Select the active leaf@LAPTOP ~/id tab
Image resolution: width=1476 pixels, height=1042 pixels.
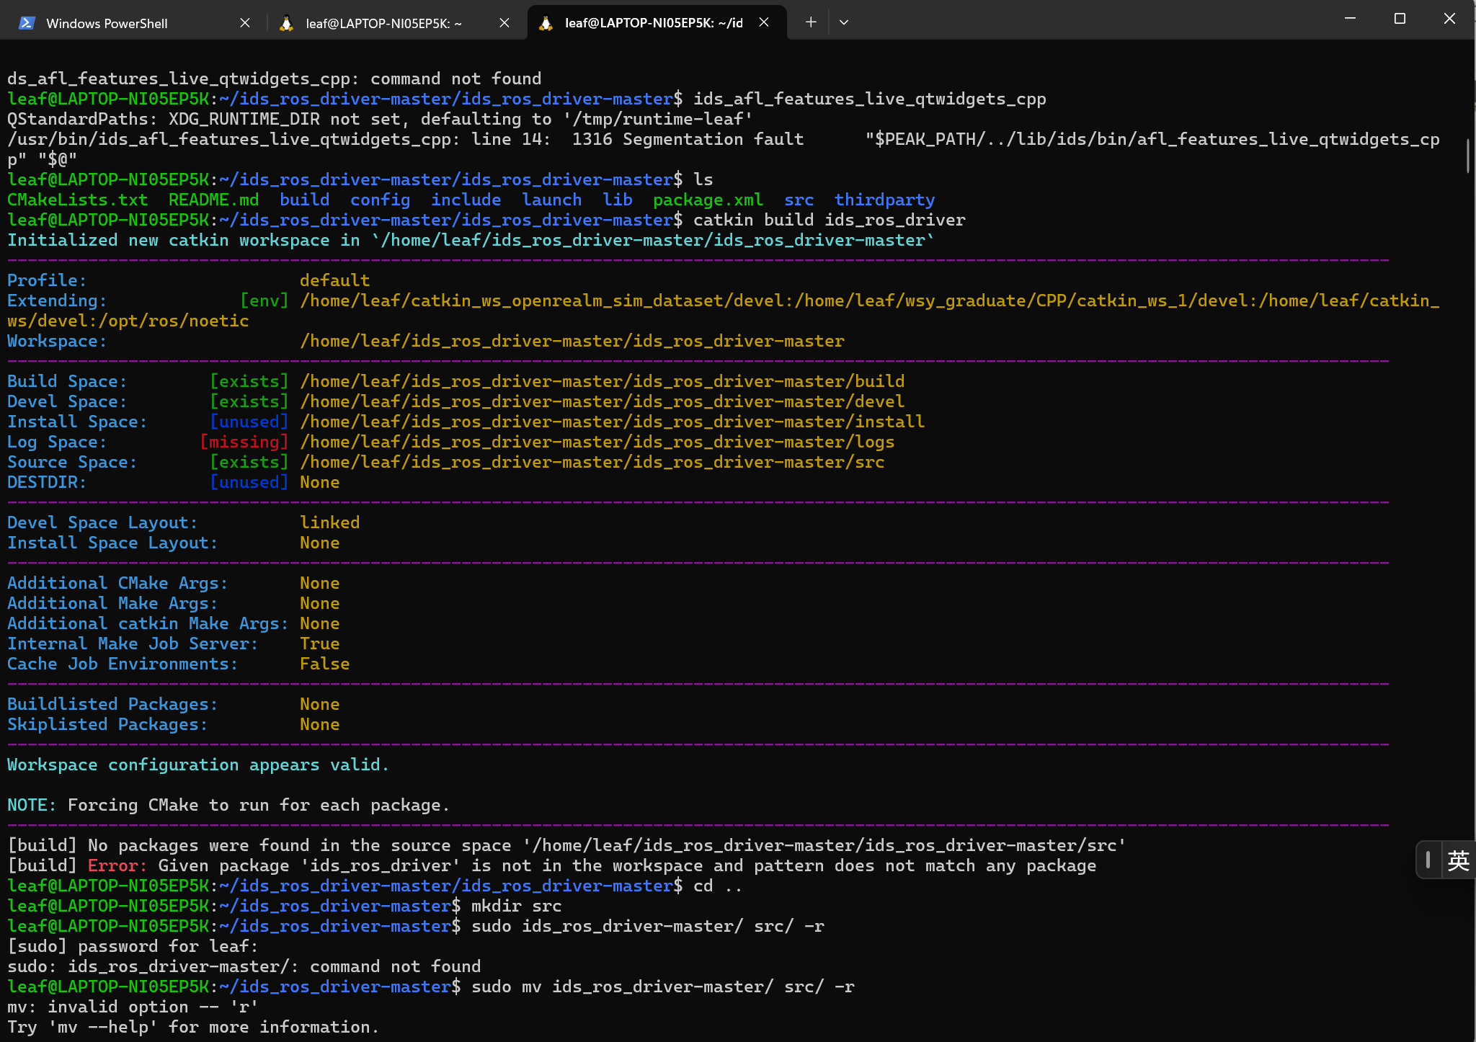tap(652, 23)
